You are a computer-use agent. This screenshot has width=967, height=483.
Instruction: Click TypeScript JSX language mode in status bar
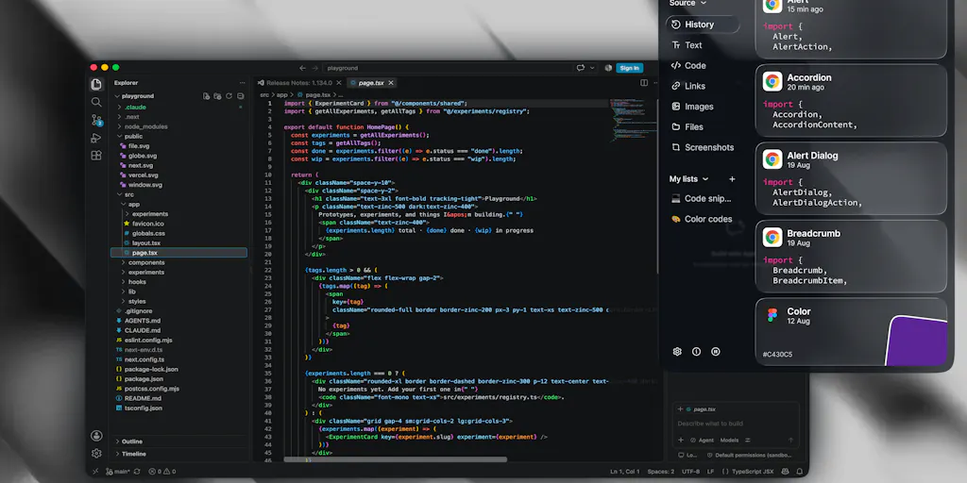(753, 472)
